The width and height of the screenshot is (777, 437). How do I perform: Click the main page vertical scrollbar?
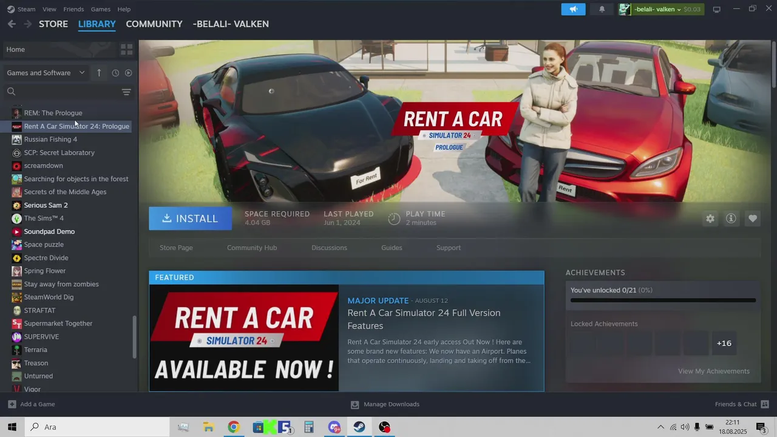[x=774, y=64]
